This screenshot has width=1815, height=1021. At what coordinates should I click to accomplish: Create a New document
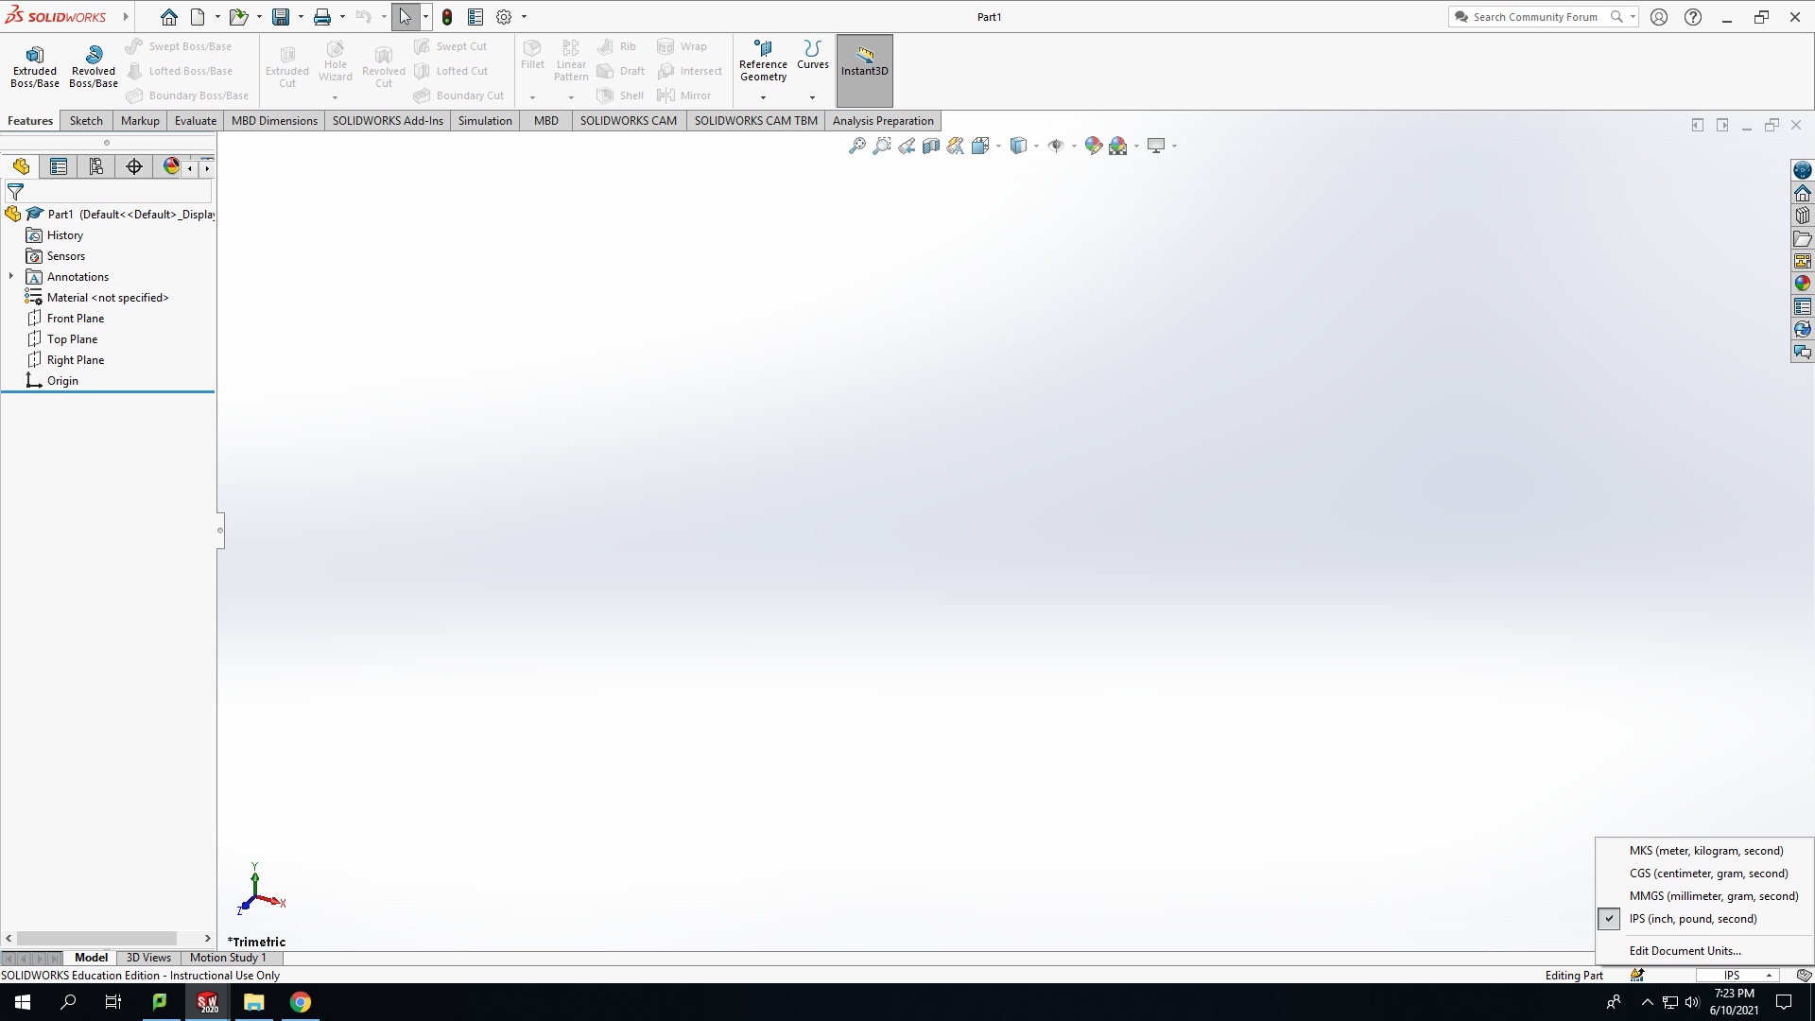[198, 17]
